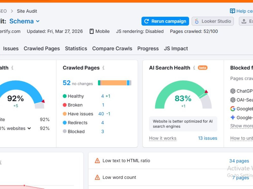253x189 pixels.
Task: Click the Rerun campaign button
Action: click(x=165, y=21)
